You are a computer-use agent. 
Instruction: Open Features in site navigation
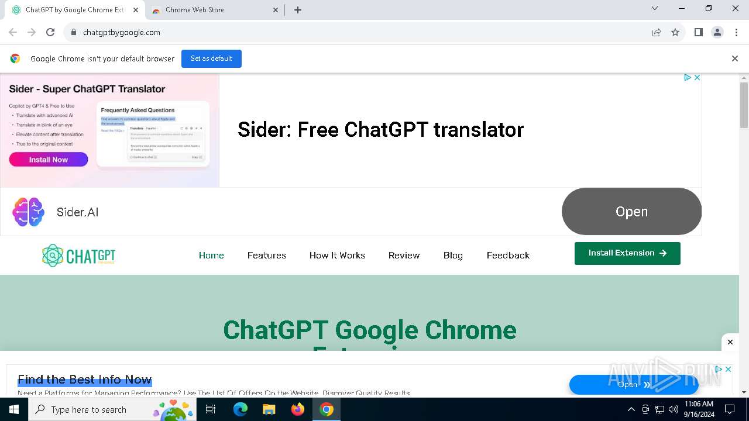coord(266,256)
